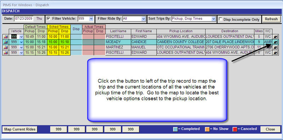The width and height of the screenshot is (283, 140).
Task: Click the LOURDES OUTPATIENT pickup location cell
Action: (181, 53)
